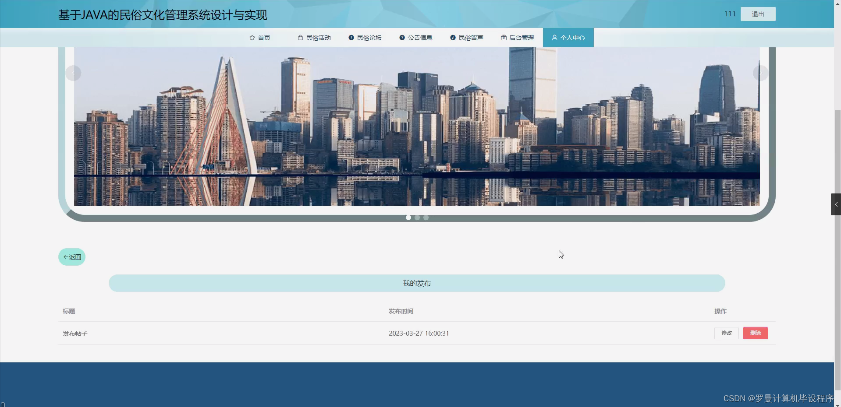Click the 修改 edit button
Image resolution: width=841 pixels, height=407 pixels.
click(x=726, y=333)
